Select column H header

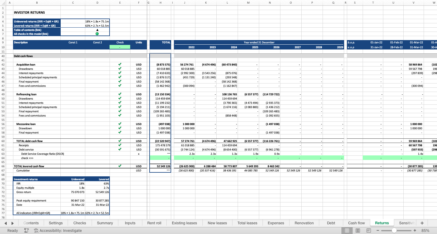click(160, 3)
